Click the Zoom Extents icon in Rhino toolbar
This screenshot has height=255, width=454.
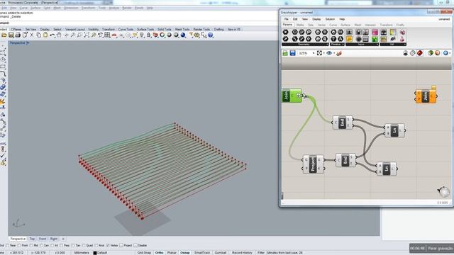click(87, 35)
